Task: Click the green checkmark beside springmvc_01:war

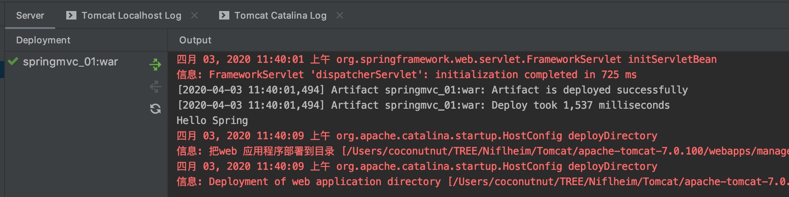Action: tap(13, 62)
